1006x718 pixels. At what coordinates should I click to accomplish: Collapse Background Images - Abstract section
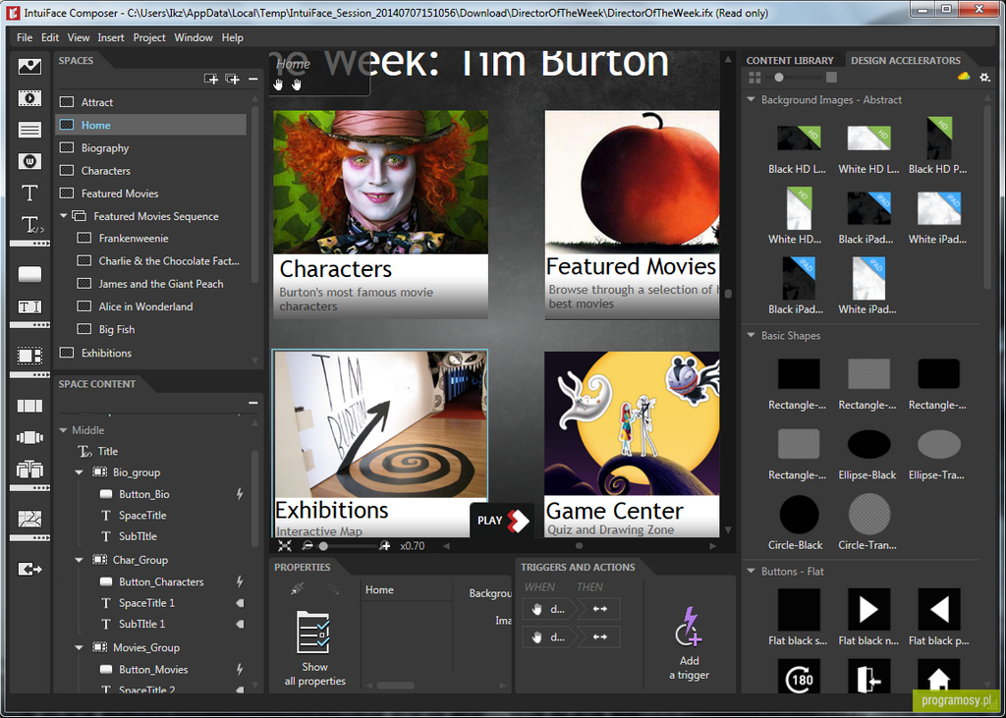[x=751, y=99]
